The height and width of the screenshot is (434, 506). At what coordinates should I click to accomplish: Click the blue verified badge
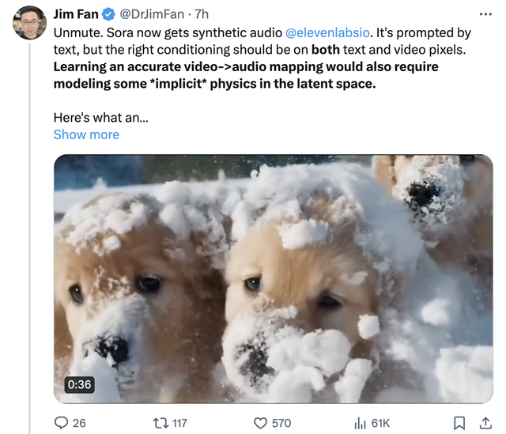point(109,14)
